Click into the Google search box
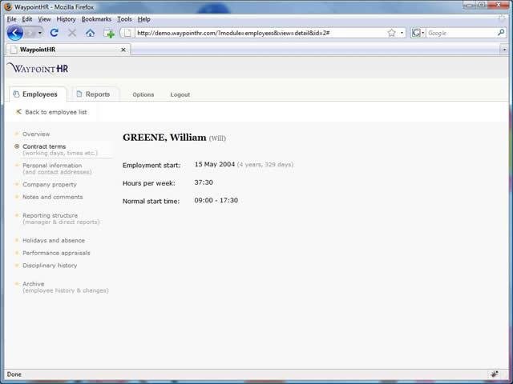Screen dimensions: 513x384 (462, 33)
